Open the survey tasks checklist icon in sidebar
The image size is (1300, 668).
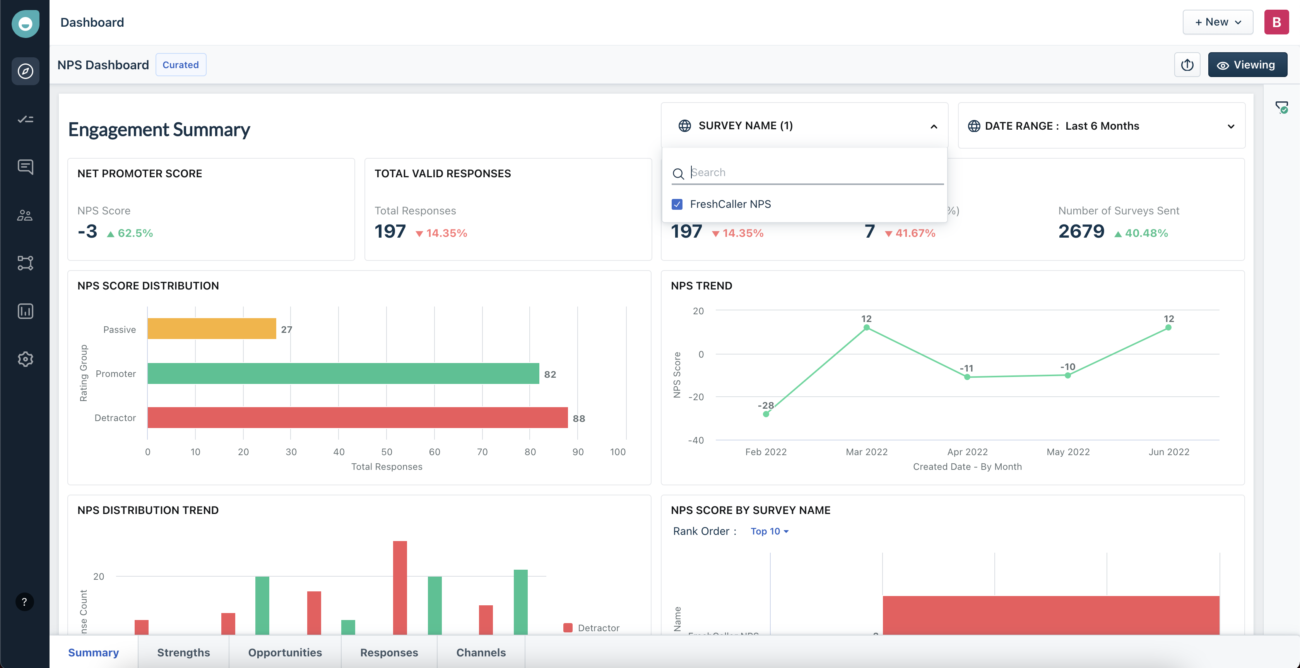pos(25,119)
